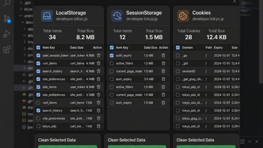The image size is (263, 148).
Task: Click Data Size header in SessionStorage table
Action: (150, 48)
